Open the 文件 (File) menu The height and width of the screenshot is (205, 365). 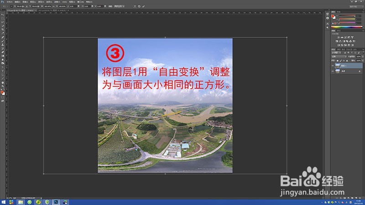(9, 2)
